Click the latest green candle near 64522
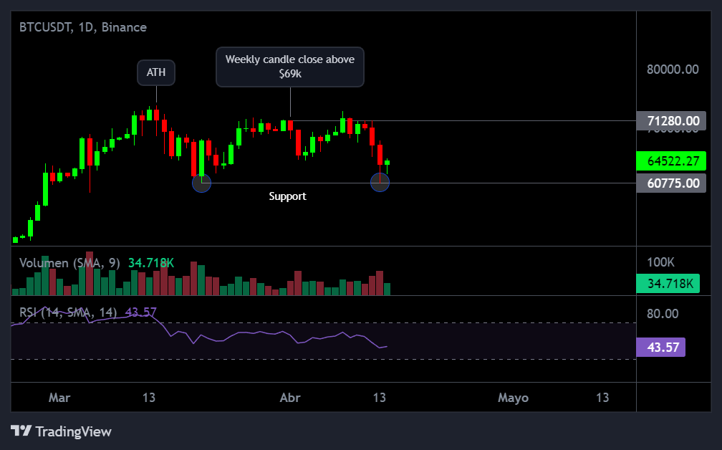 [388, 164]
